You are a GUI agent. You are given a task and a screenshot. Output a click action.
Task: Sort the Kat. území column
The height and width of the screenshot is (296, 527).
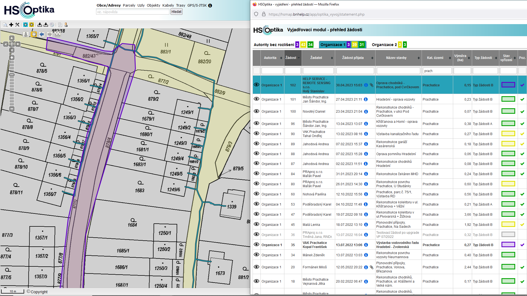pos(450,58)
